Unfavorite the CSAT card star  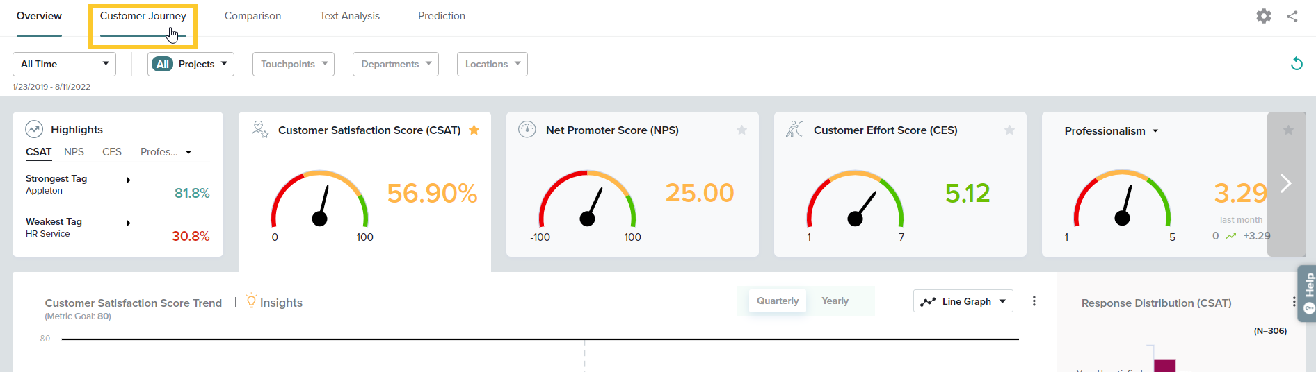click(474, 130)
